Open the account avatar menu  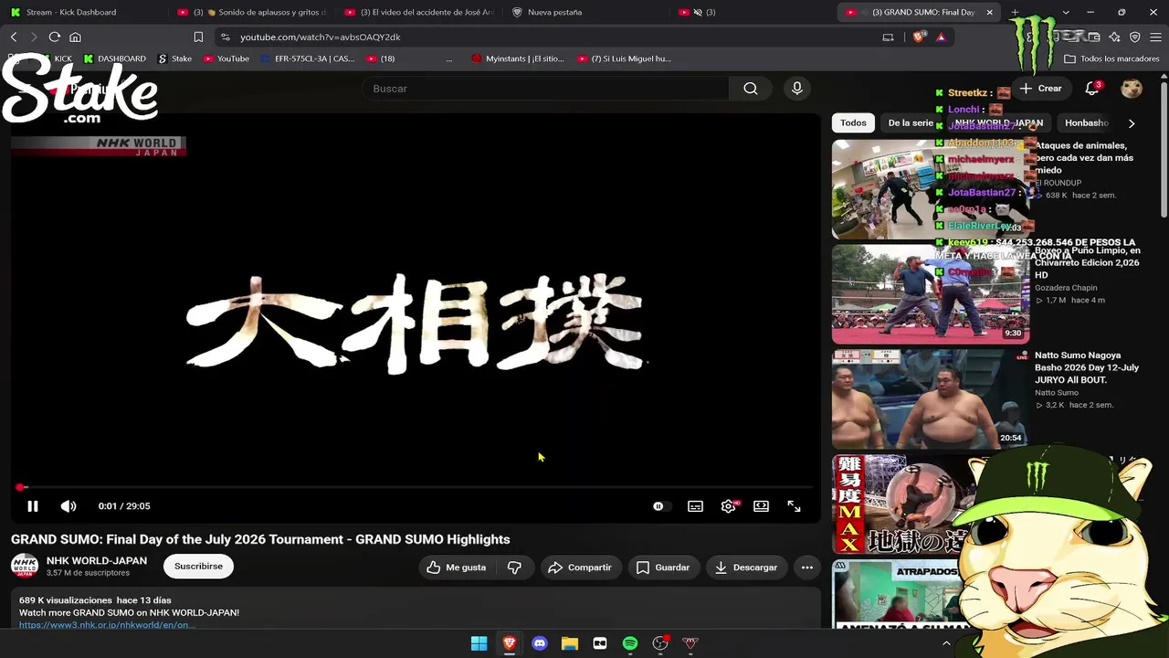coord(1132,89)
